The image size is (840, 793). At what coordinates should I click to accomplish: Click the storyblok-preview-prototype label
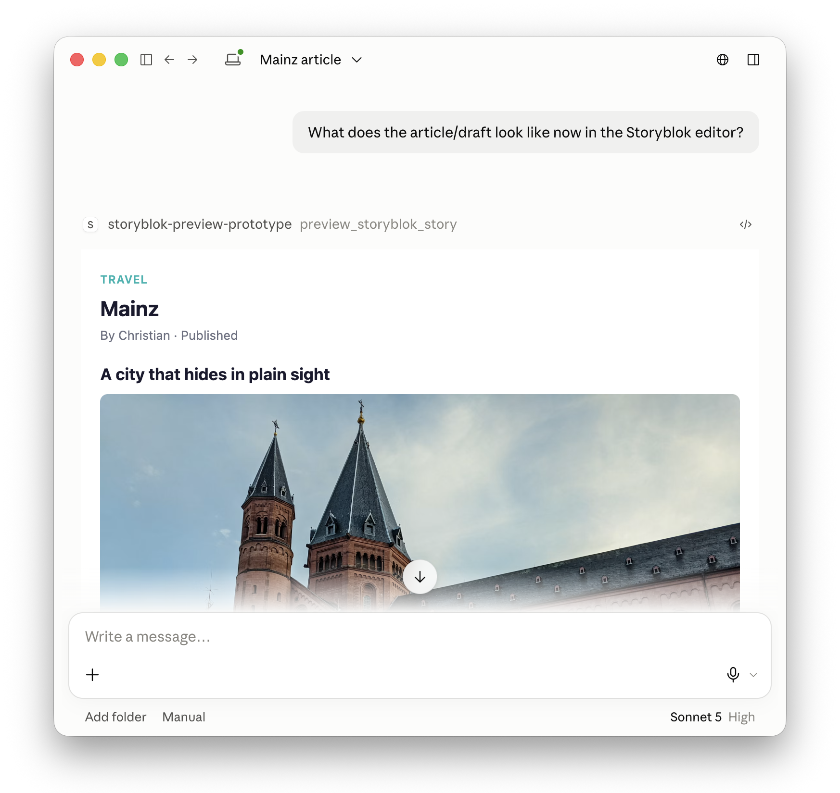(200, 224)
